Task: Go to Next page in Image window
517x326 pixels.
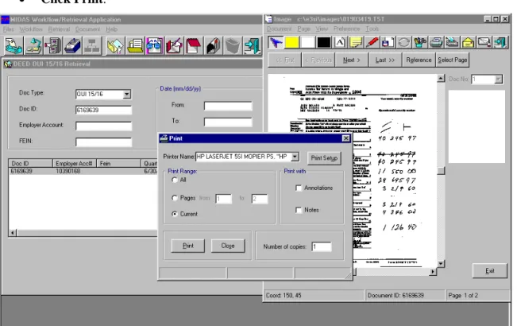Action: [x=352, y=60]
